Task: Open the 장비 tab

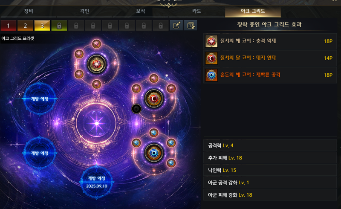Action: pos(29,11)
